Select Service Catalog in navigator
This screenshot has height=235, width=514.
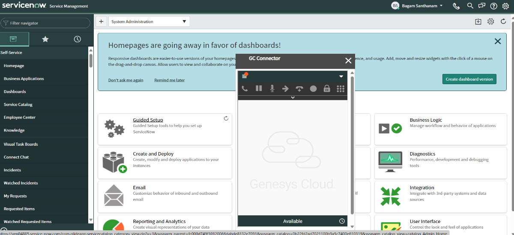pos(18,104)
